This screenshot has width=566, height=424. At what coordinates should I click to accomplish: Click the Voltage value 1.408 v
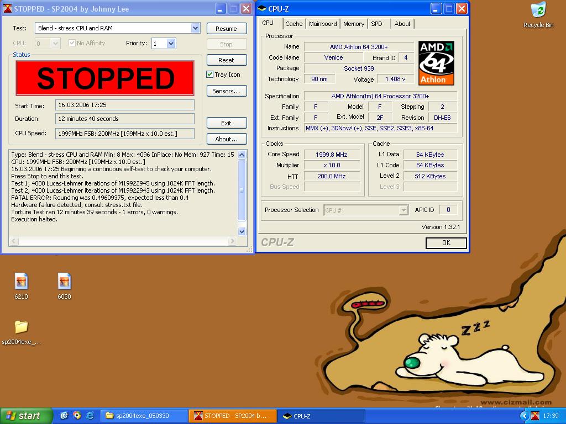pyautogui.click(x=395, y=79)
